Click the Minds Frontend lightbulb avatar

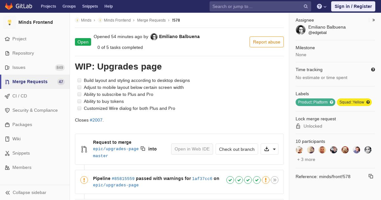tap(10, 22)
